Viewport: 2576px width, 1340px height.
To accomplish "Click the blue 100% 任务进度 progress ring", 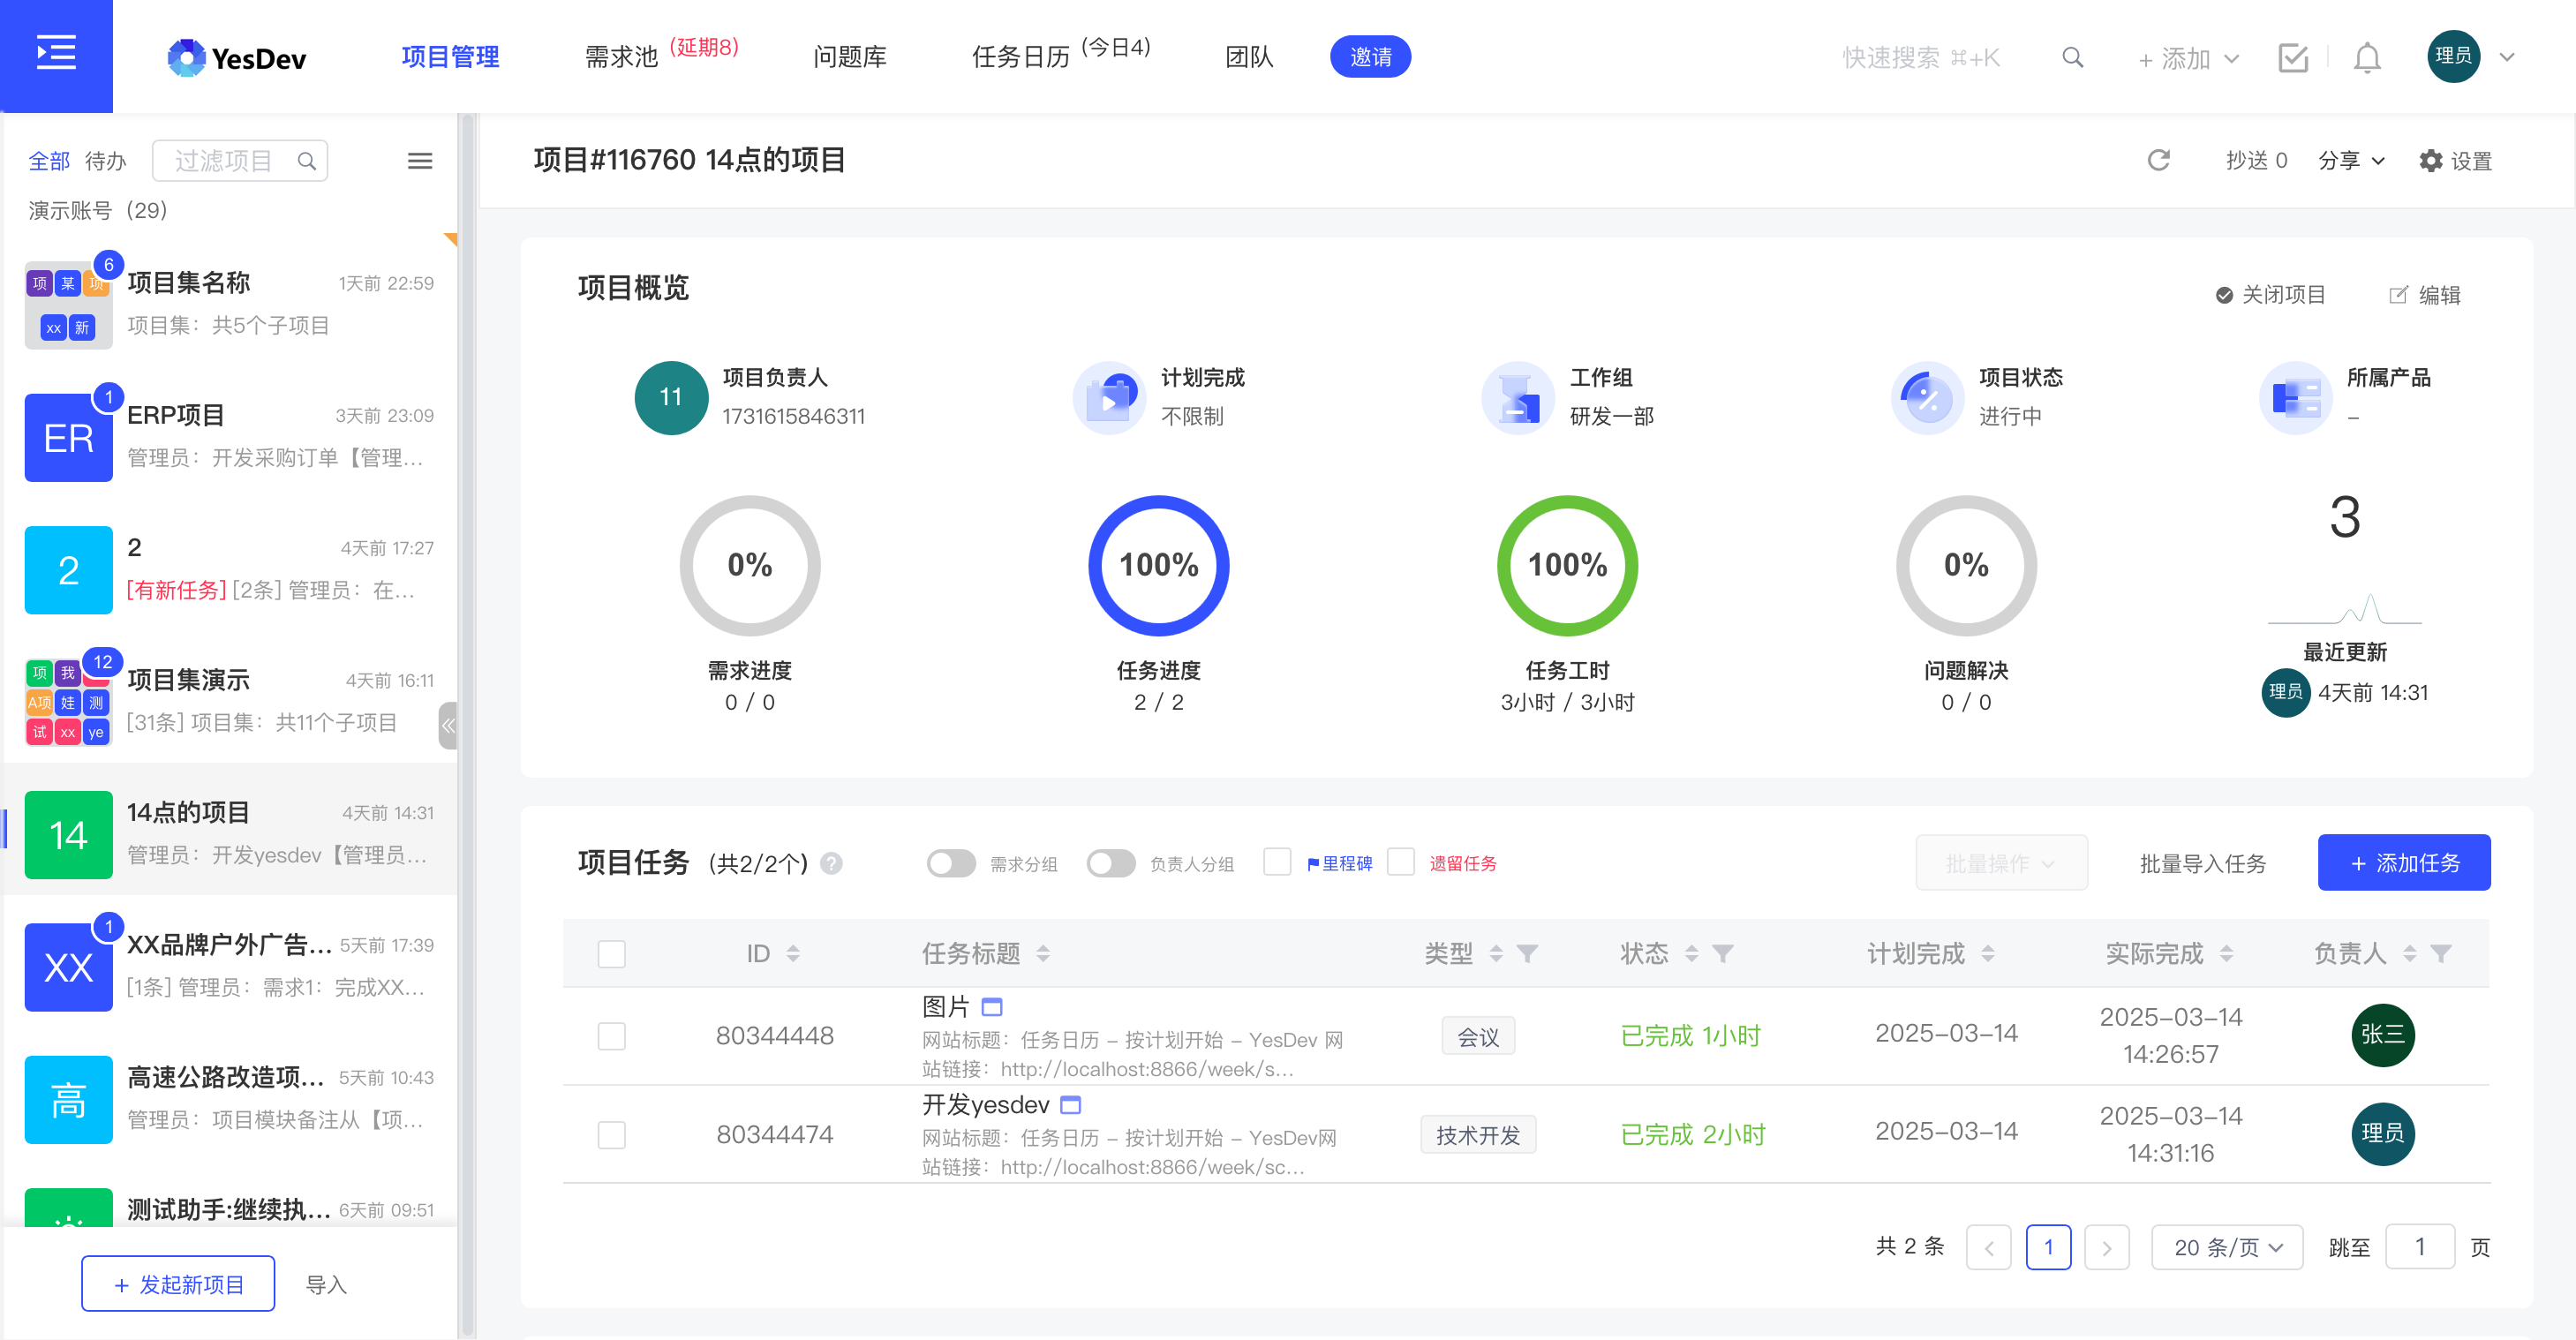I will (x=1158, y=565).
